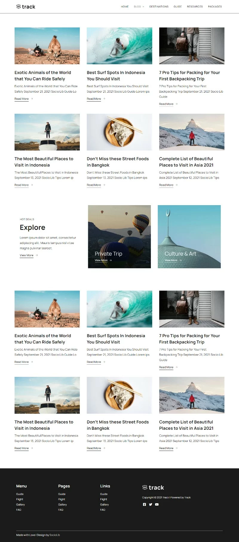
Task: Open the top dumplings bowl photo
Action: (x=119, y=132)
